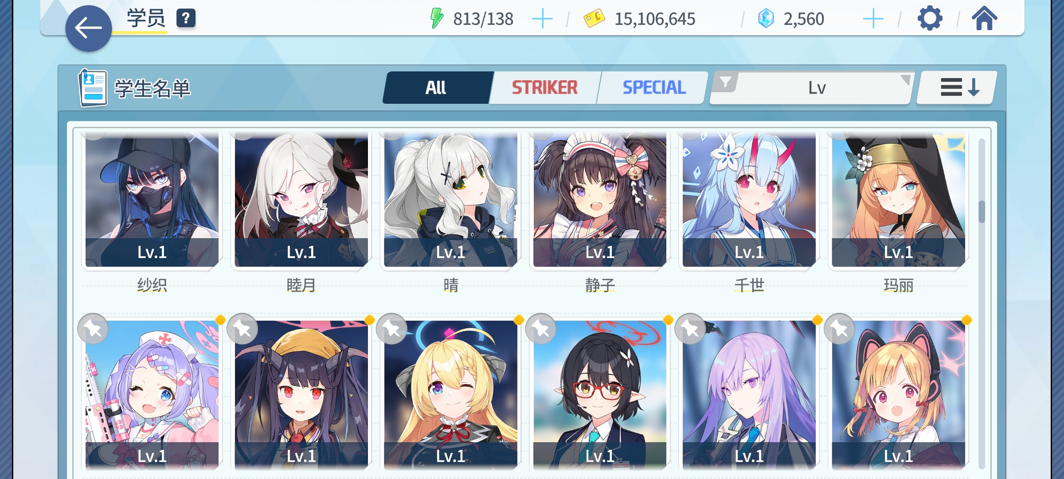Open settings with the gear icon
The width and height of the screenshot is (1064, 479).
pyautogui.click(x=930, y=19)
